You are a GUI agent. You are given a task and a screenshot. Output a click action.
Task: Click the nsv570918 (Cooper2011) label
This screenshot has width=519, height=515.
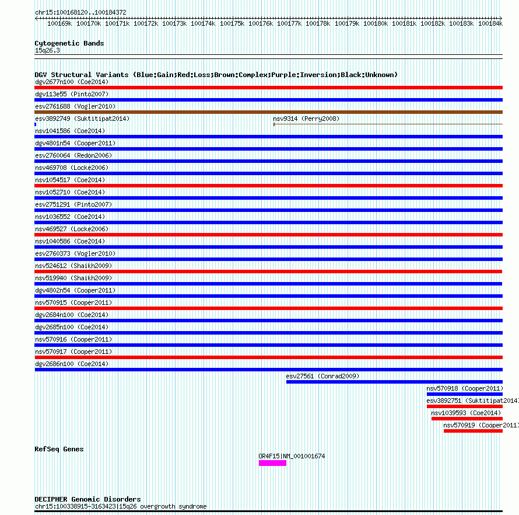tap(465, 388)
